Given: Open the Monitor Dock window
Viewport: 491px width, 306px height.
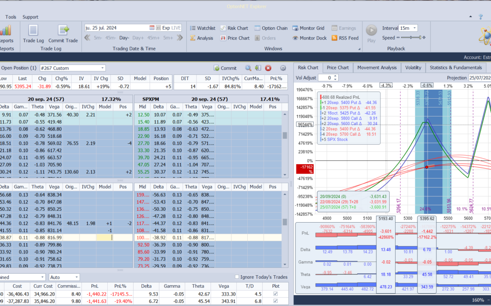Looking at the screenshot, I should (310, 38).
